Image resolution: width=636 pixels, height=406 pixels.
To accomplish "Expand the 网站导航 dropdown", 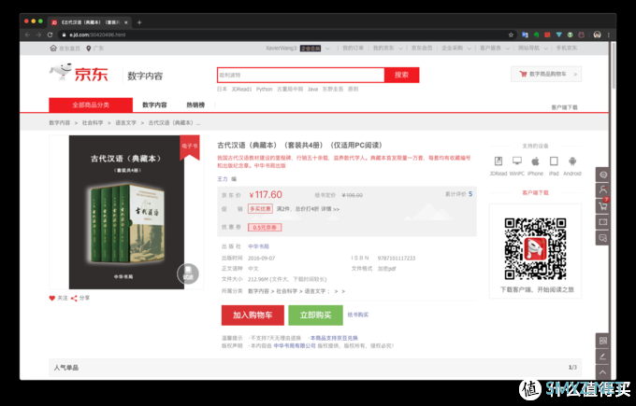I will [x=545, y=49].
